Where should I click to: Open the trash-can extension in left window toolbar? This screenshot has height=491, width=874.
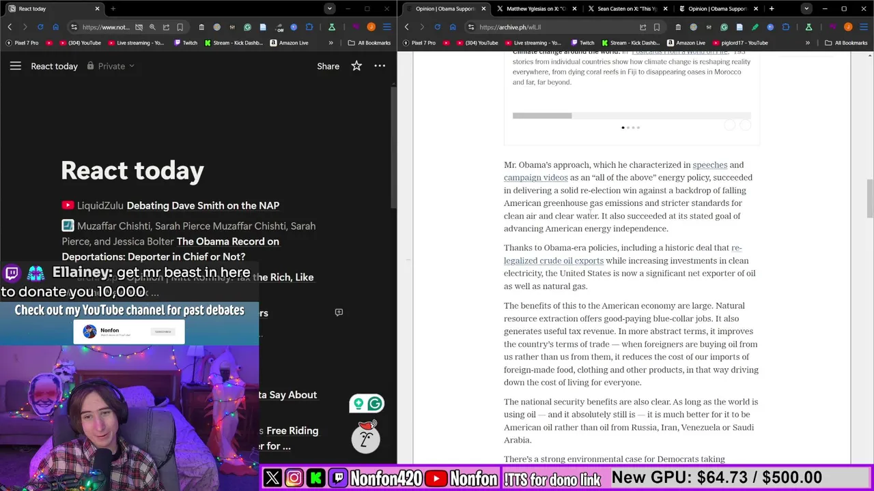point(201,27)
